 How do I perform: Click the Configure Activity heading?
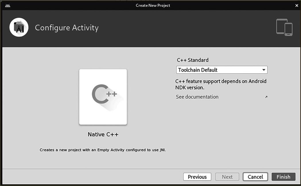click(67, 28)
